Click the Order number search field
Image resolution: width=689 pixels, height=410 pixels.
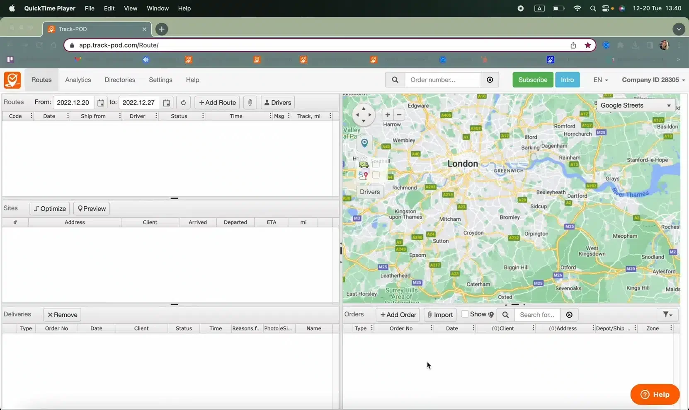coord(442,80)
